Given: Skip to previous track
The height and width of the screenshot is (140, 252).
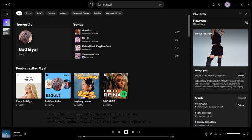Looking at the screenshot, I should [x=119, y=132].
